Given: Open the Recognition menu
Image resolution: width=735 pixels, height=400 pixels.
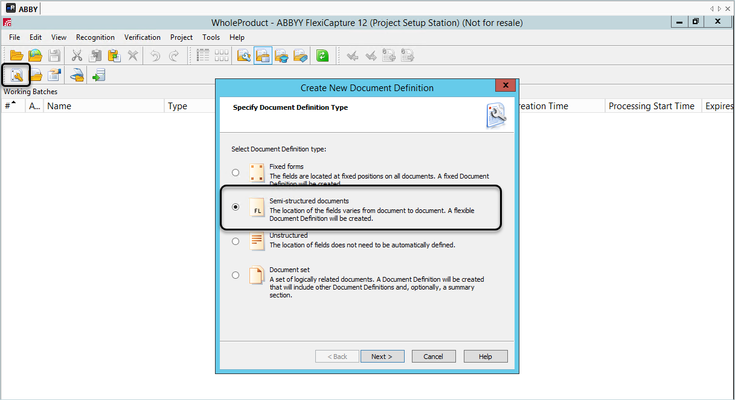Looking at the screenshot, I should click(95, 37).
